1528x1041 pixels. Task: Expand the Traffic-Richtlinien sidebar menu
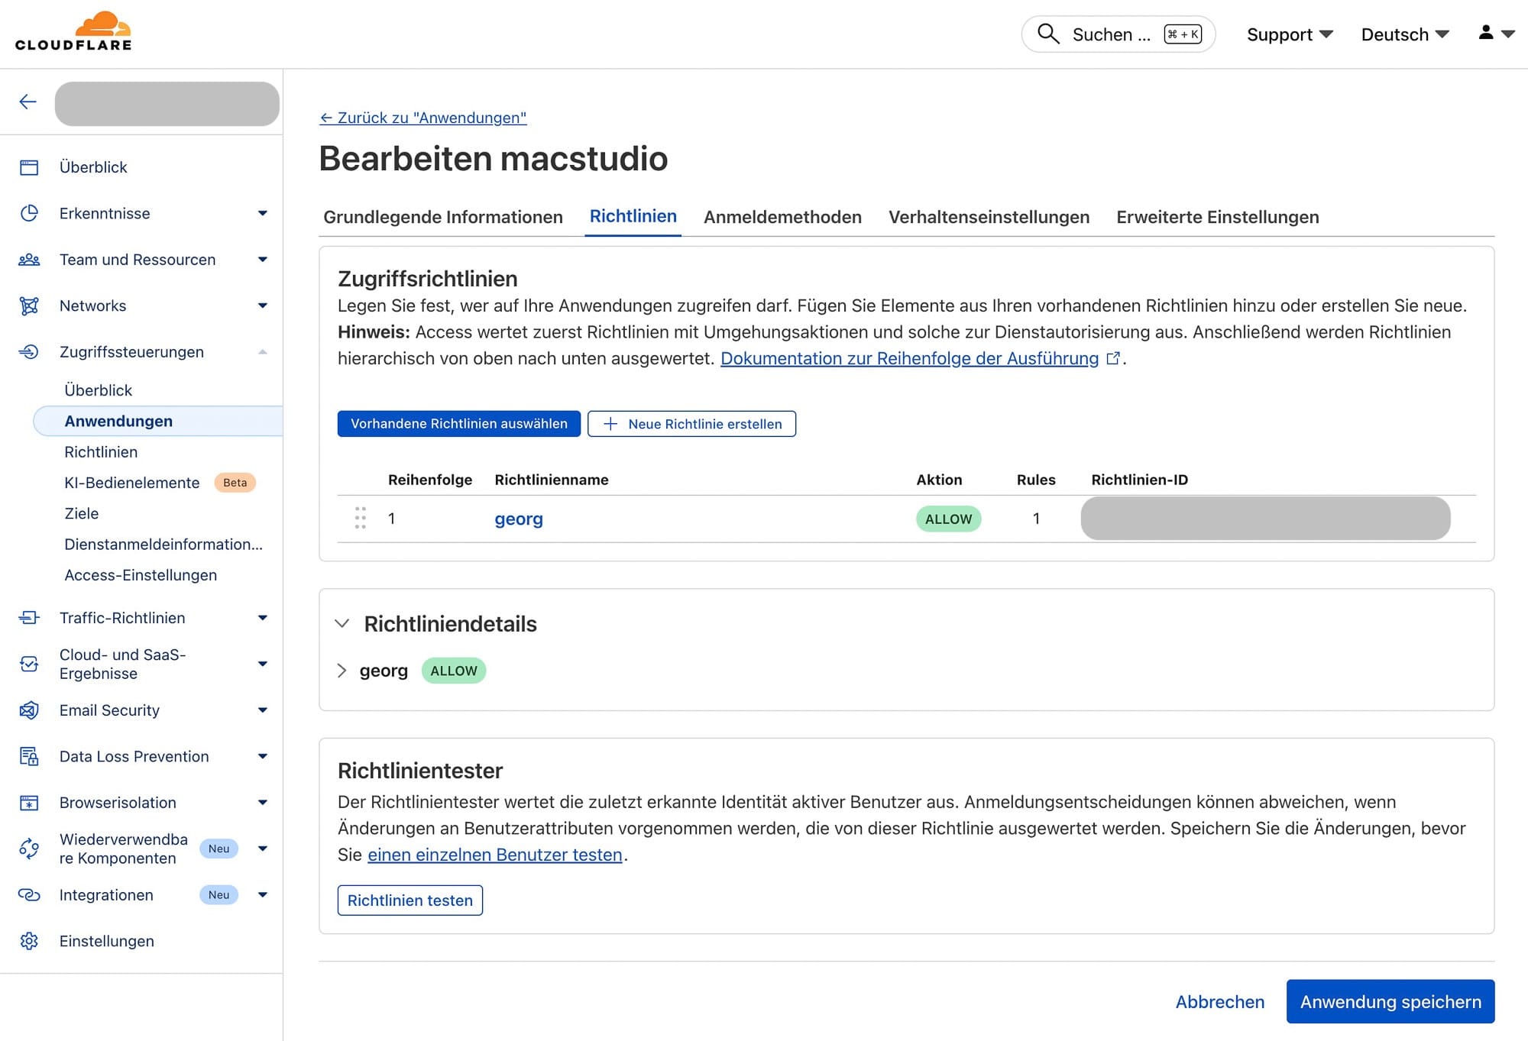tap(262, 618)
